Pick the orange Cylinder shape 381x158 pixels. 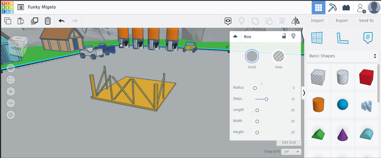[x=318, y=105]
